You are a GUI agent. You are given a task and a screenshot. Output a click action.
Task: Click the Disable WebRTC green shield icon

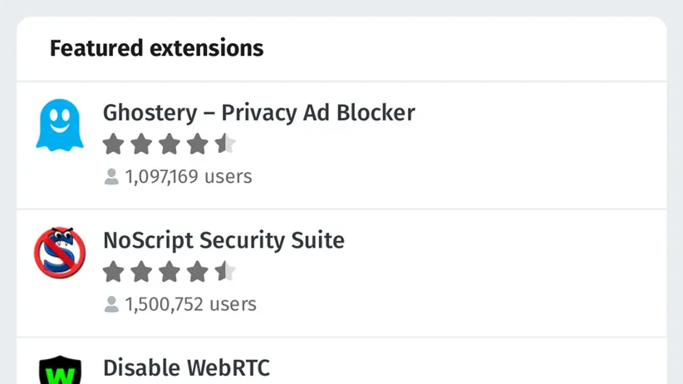[x=59, y=370]
